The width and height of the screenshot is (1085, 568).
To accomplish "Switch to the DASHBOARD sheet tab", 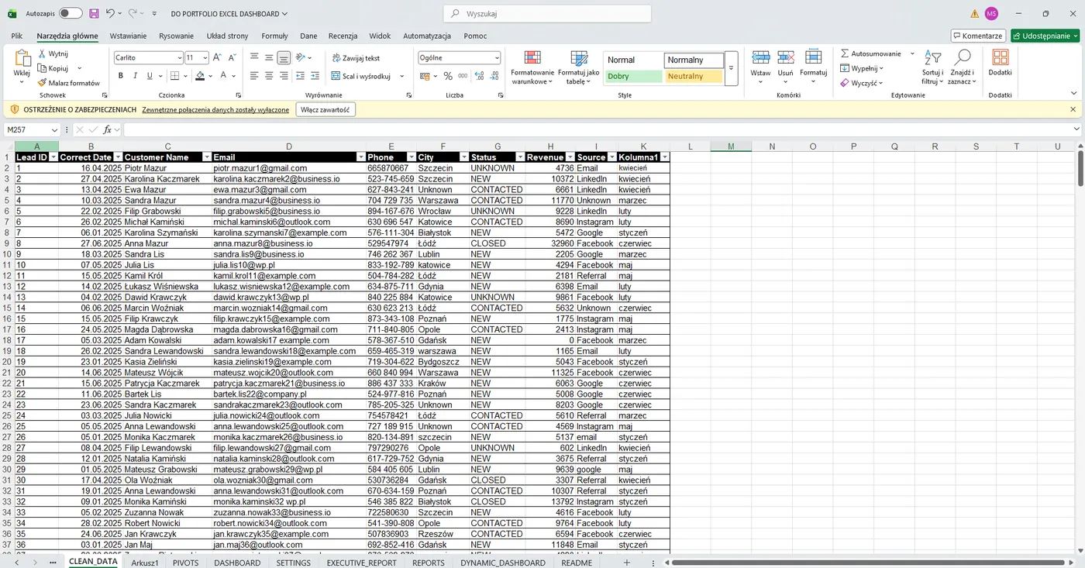I will tap(237, 563).
